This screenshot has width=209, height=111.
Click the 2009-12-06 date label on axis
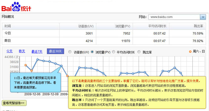[x=32, y=94]
